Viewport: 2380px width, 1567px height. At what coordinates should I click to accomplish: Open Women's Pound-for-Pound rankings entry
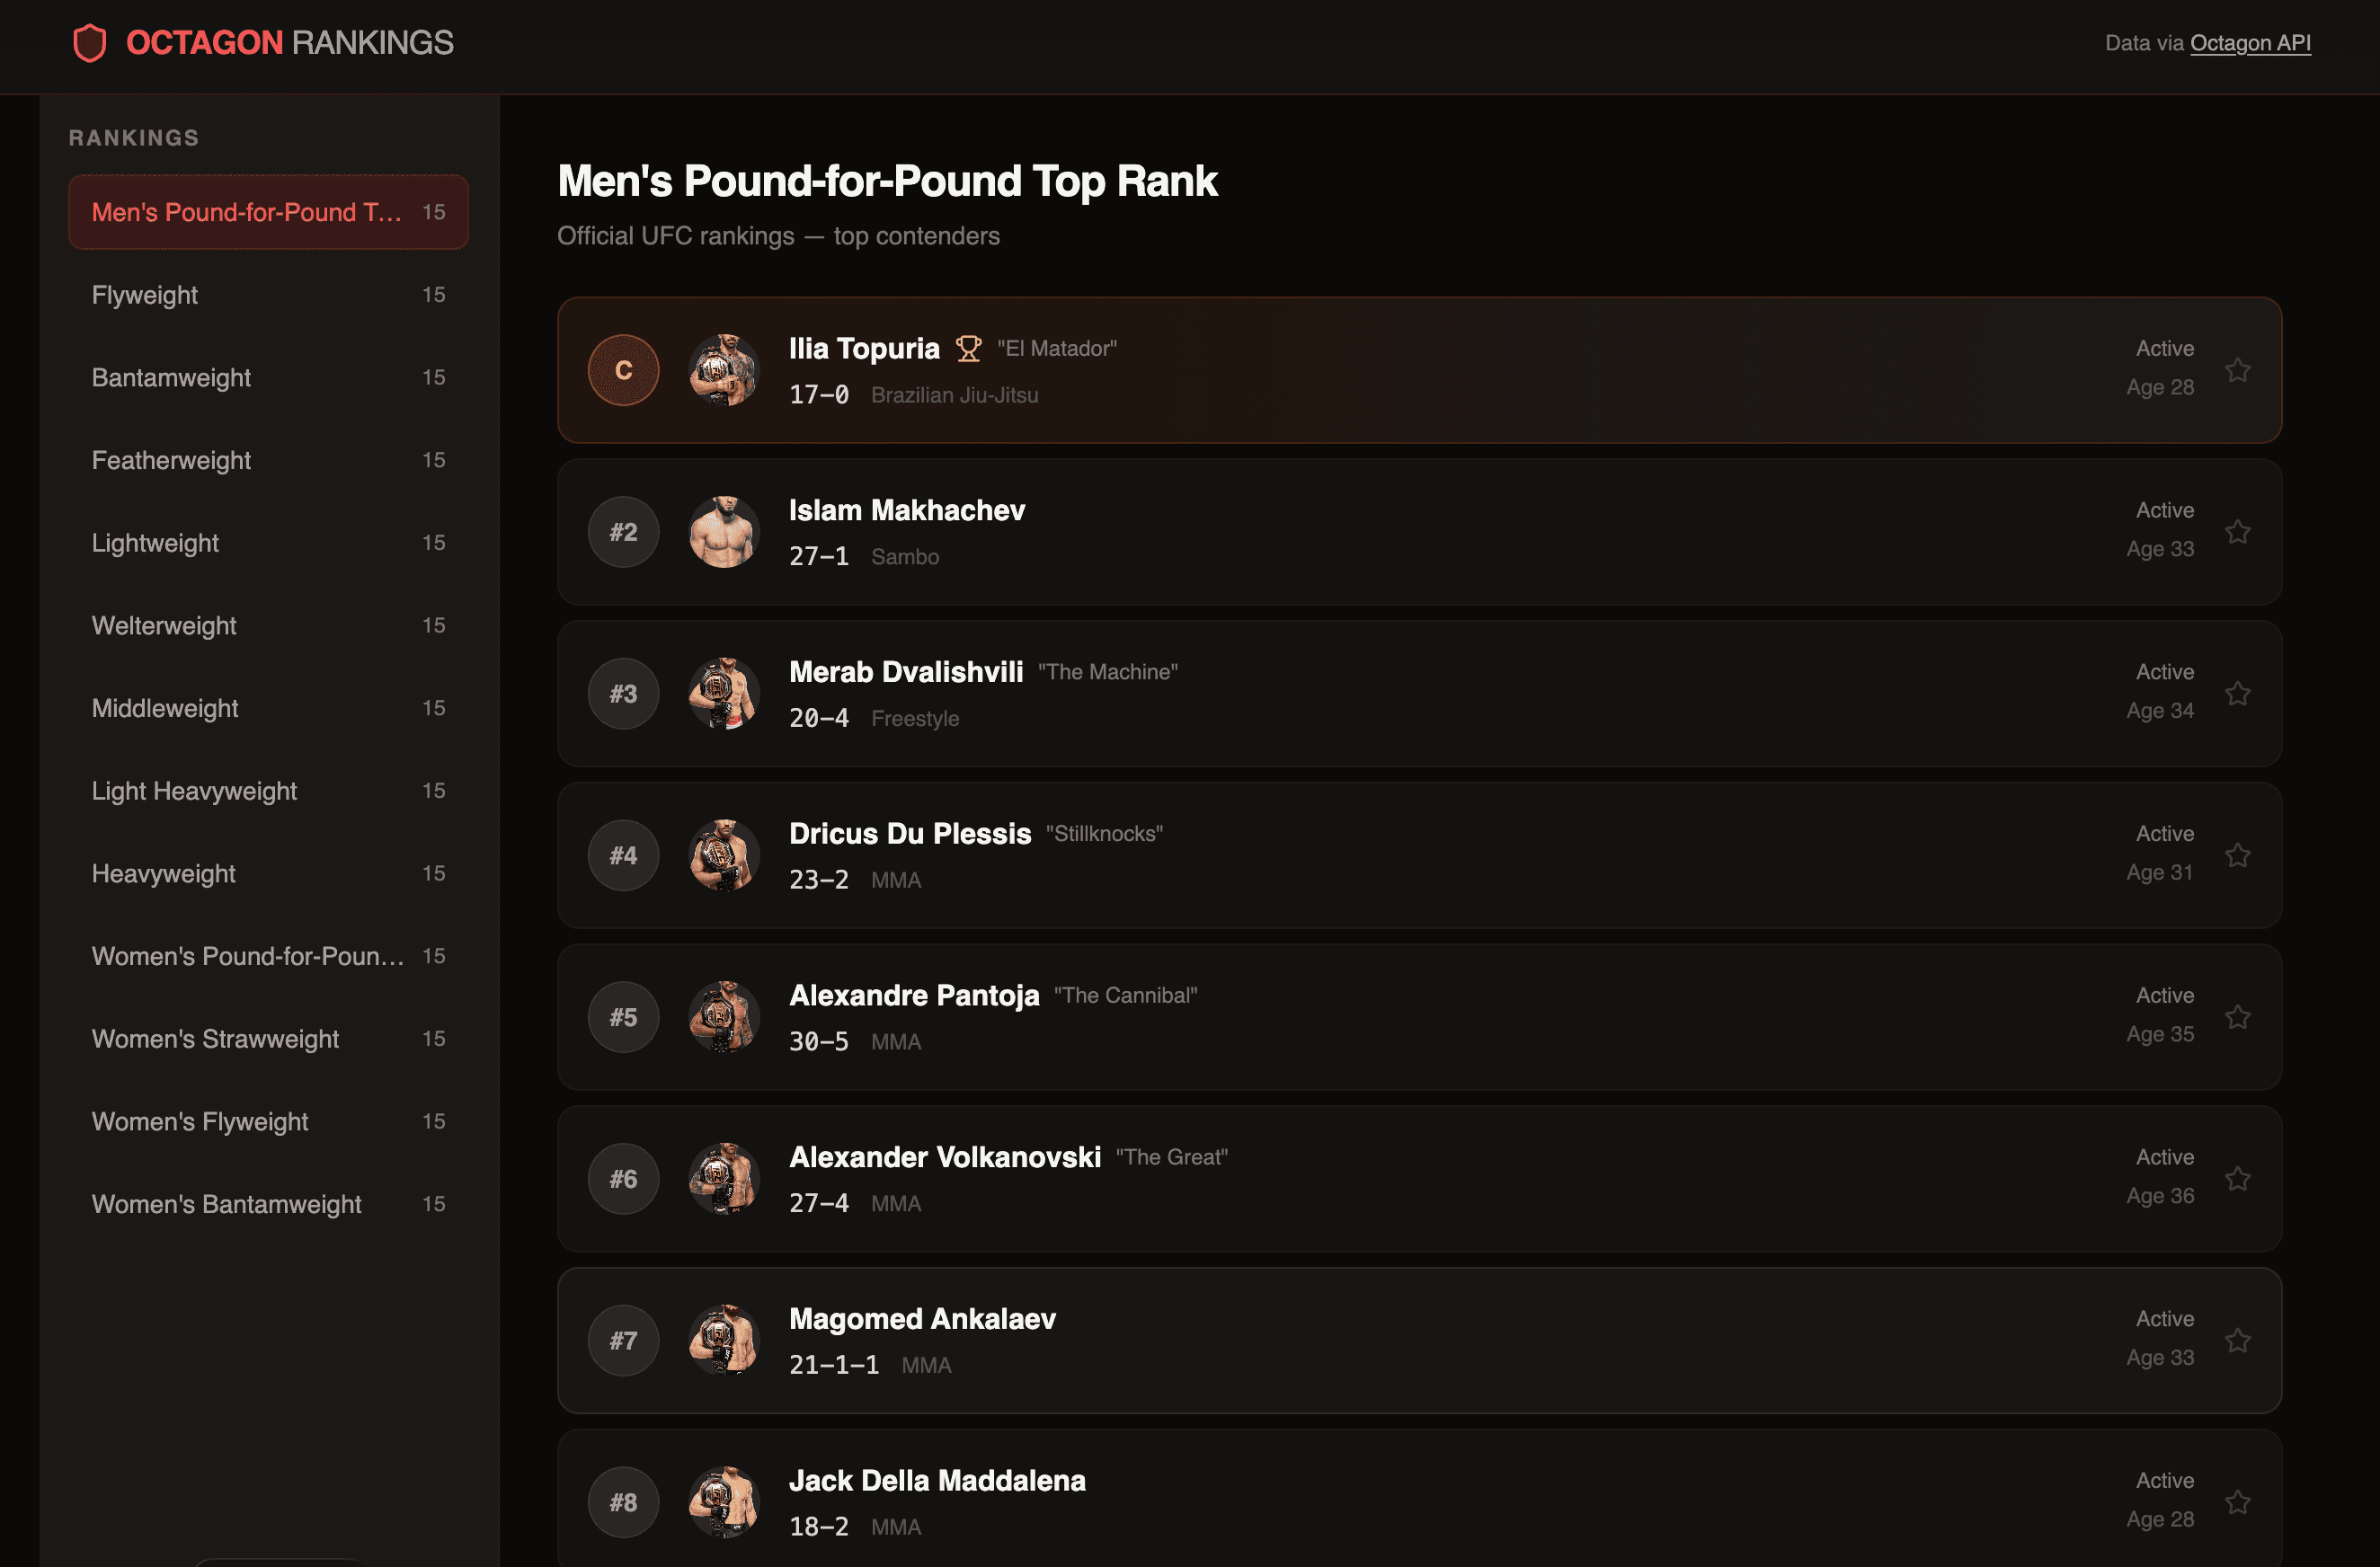click(x=268, y=956)
